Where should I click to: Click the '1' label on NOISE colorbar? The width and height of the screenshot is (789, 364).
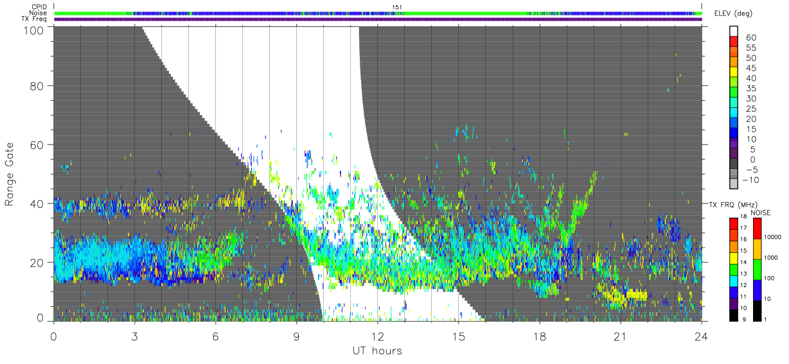767,319
